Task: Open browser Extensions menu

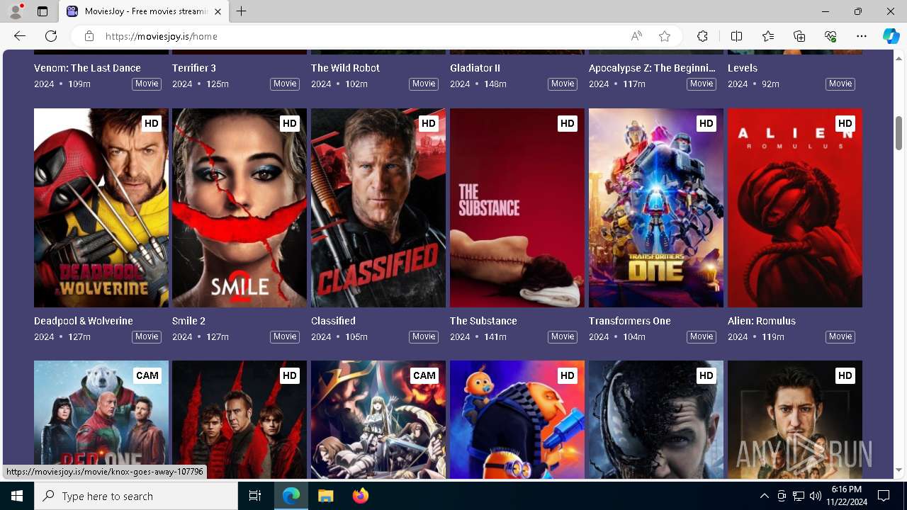Action: point(702,36)
